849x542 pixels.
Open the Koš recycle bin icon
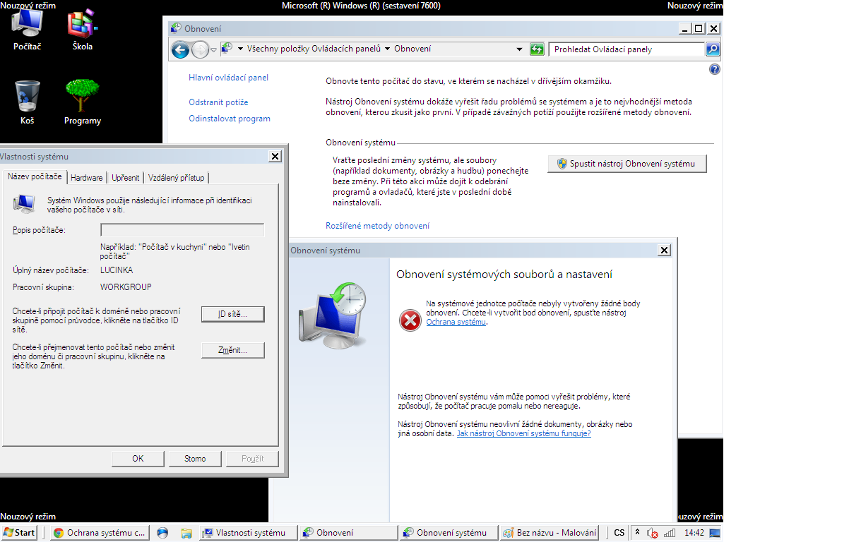point(28,102)
